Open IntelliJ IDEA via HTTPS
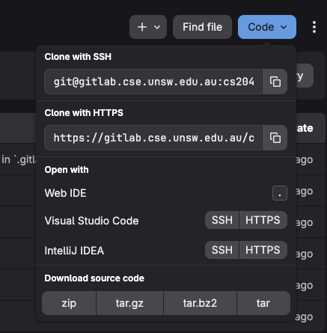Viewport: 327px width, 333px height. 263,250
